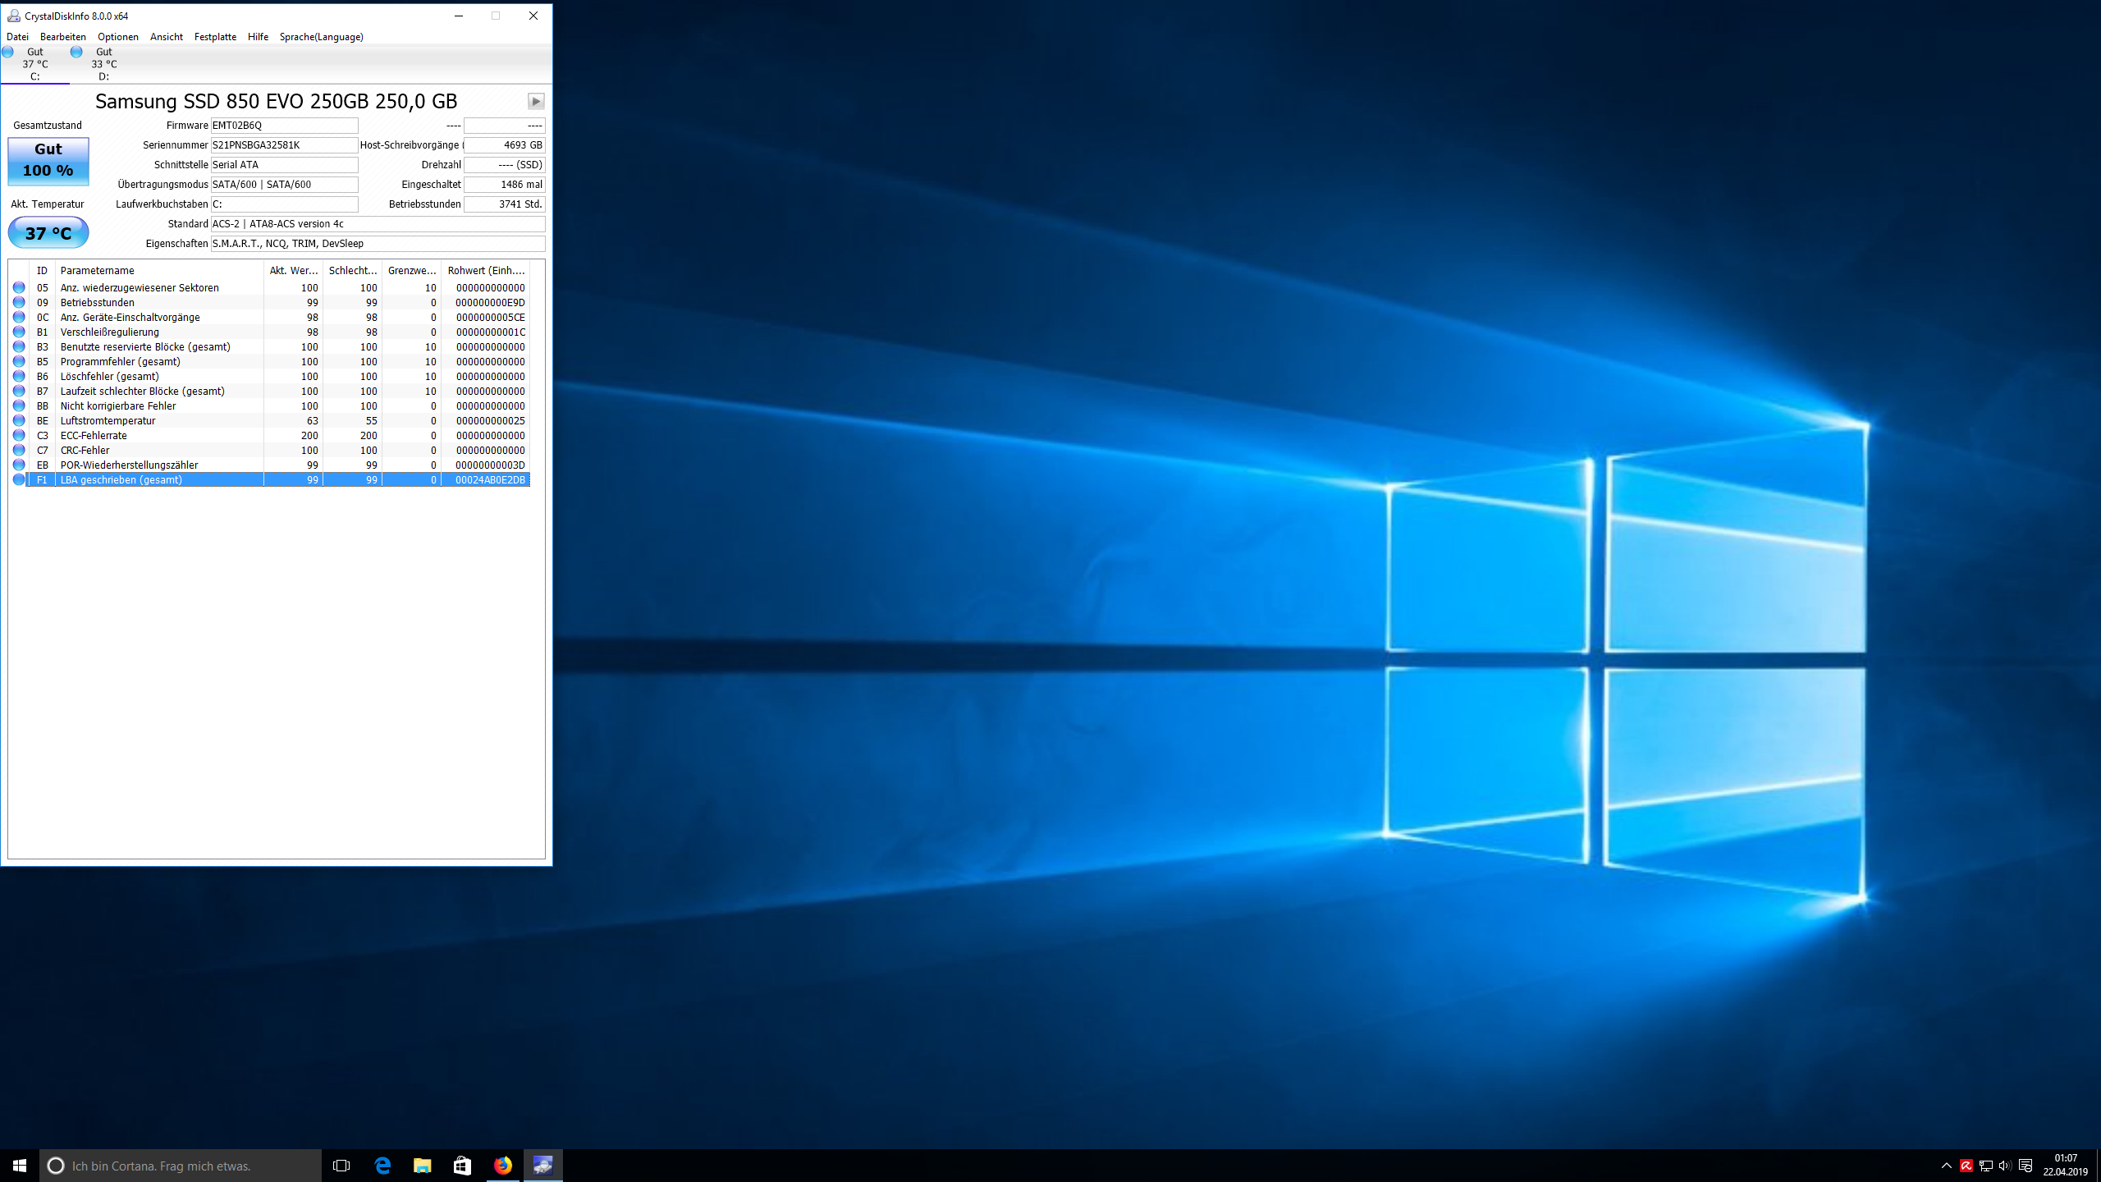2101x1182 pixels.
Task: Click status orb of Betriebsstunden row
Action: [19, 303]
